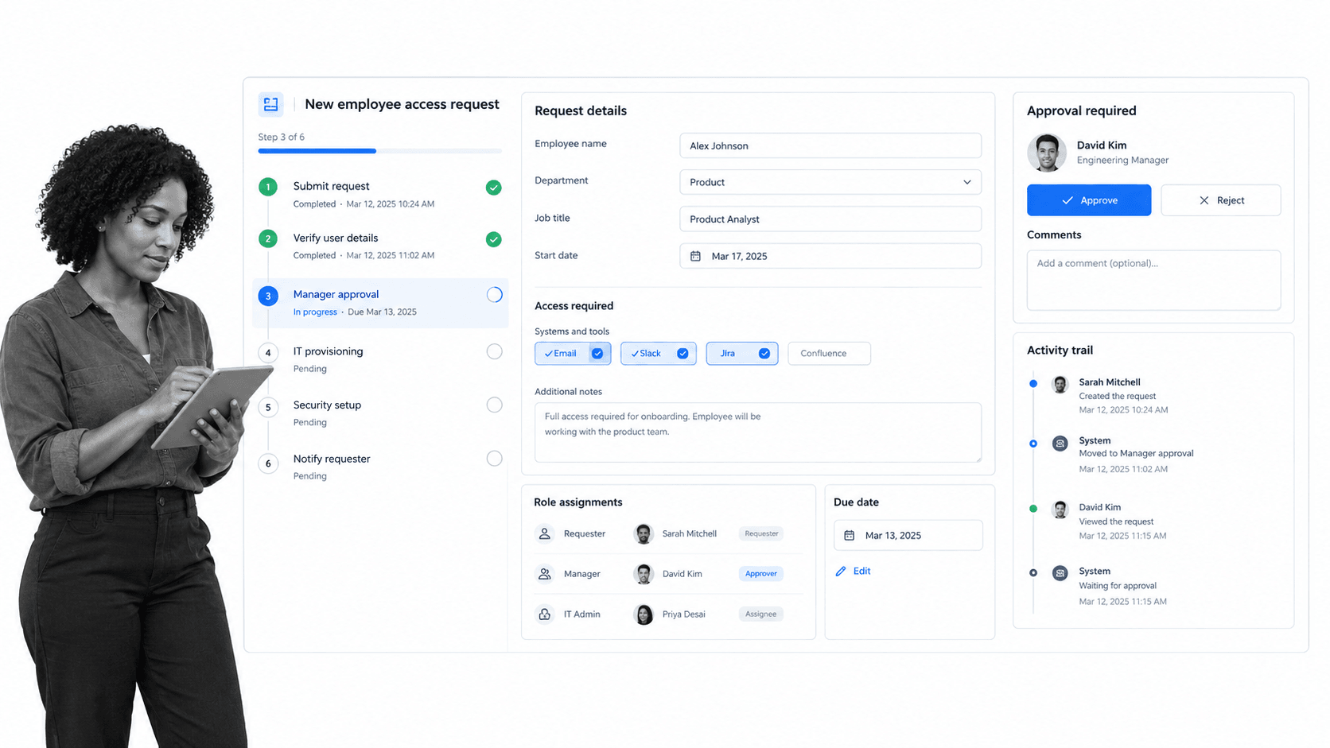Click the Step 3 of 6 progress bar
1330x748 pixels.
(379, 151)
